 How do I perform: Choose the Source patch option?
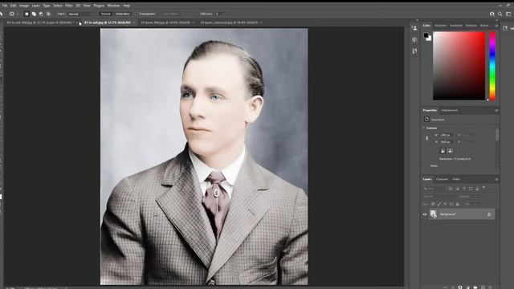(105, 14)
